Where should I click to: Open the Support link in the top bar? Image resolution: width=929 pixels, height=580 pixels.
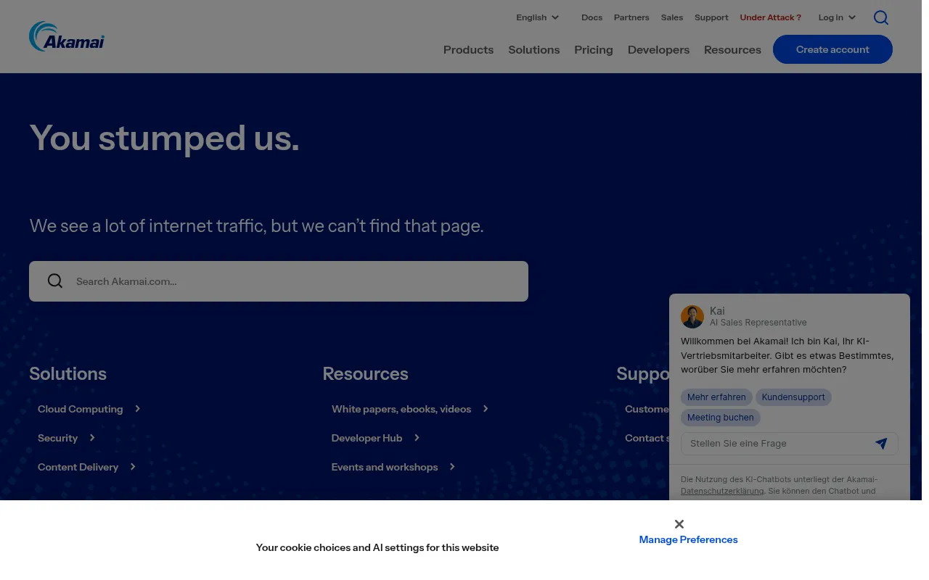click(x=711, y=17)
